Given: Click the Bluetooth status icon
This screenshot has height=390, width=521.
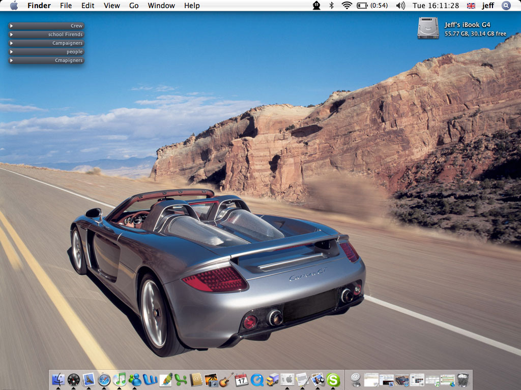Looking at the screenshot, I should point(331,6).
